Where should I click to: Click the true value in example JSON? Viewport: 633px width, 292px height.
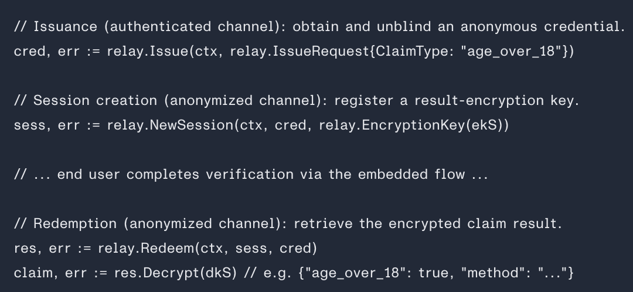435,273
